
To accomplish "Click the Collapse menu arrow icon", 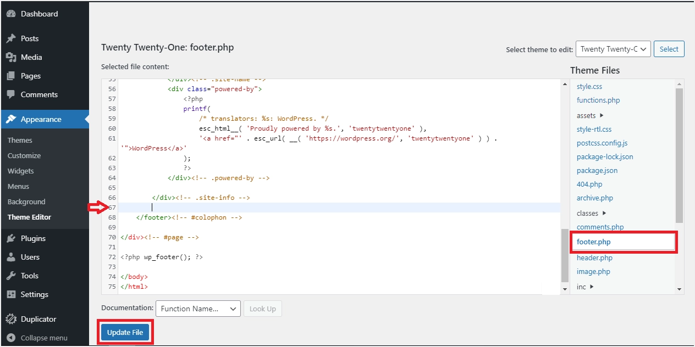I will pos(11,338).
